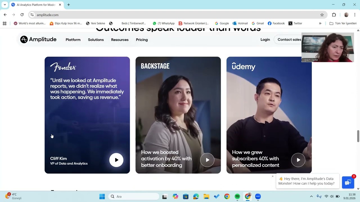Open the WhatsApp bookmark
The width and height of the screenshot is (360, 202).
(164, 23)
